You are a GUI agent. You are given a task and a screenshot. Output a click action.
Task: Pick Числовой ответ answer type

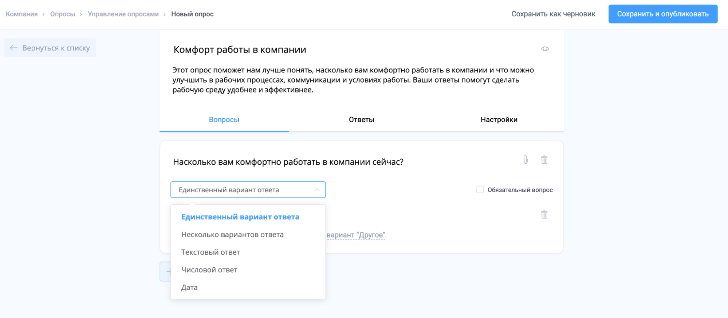coord(209,270)
